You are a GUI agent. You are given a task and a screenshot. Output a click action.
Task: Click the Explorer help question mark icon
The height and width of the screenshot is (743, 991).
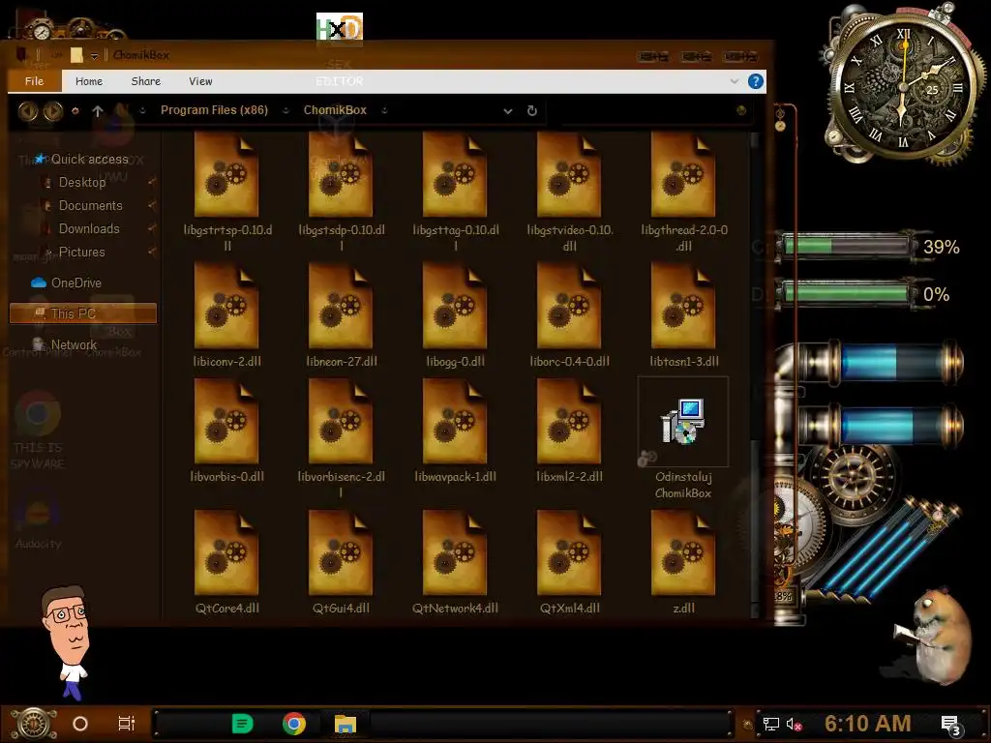pyautogui.click(x=755, y=81)
